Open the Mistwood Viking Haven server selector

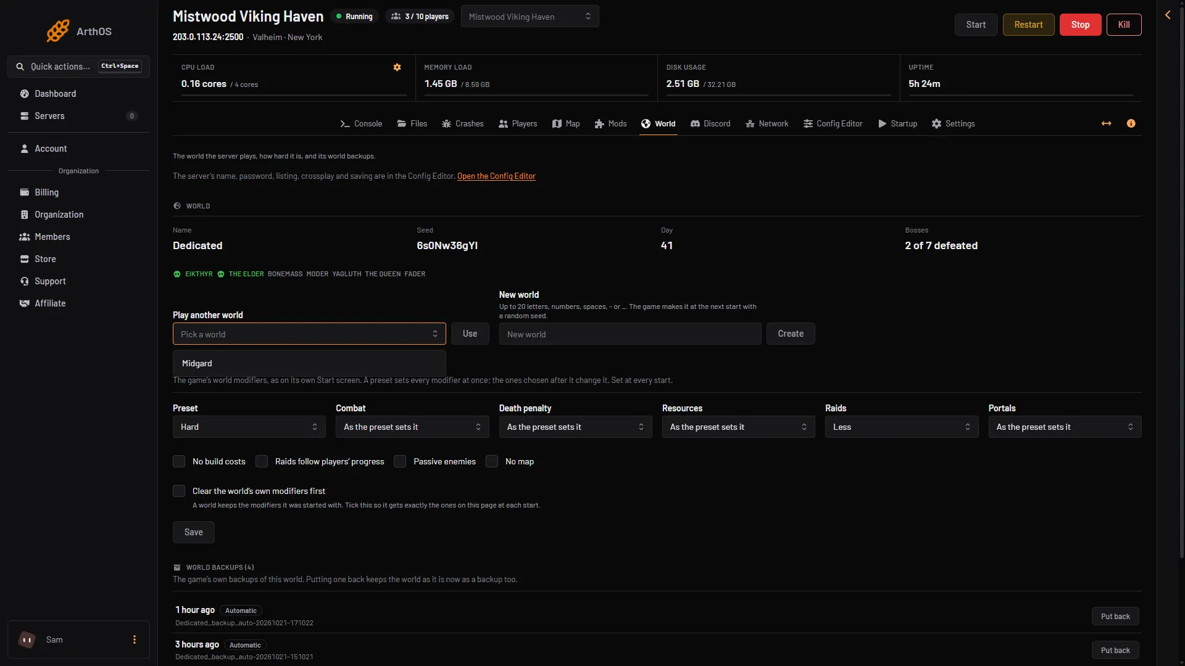point(530,17)
